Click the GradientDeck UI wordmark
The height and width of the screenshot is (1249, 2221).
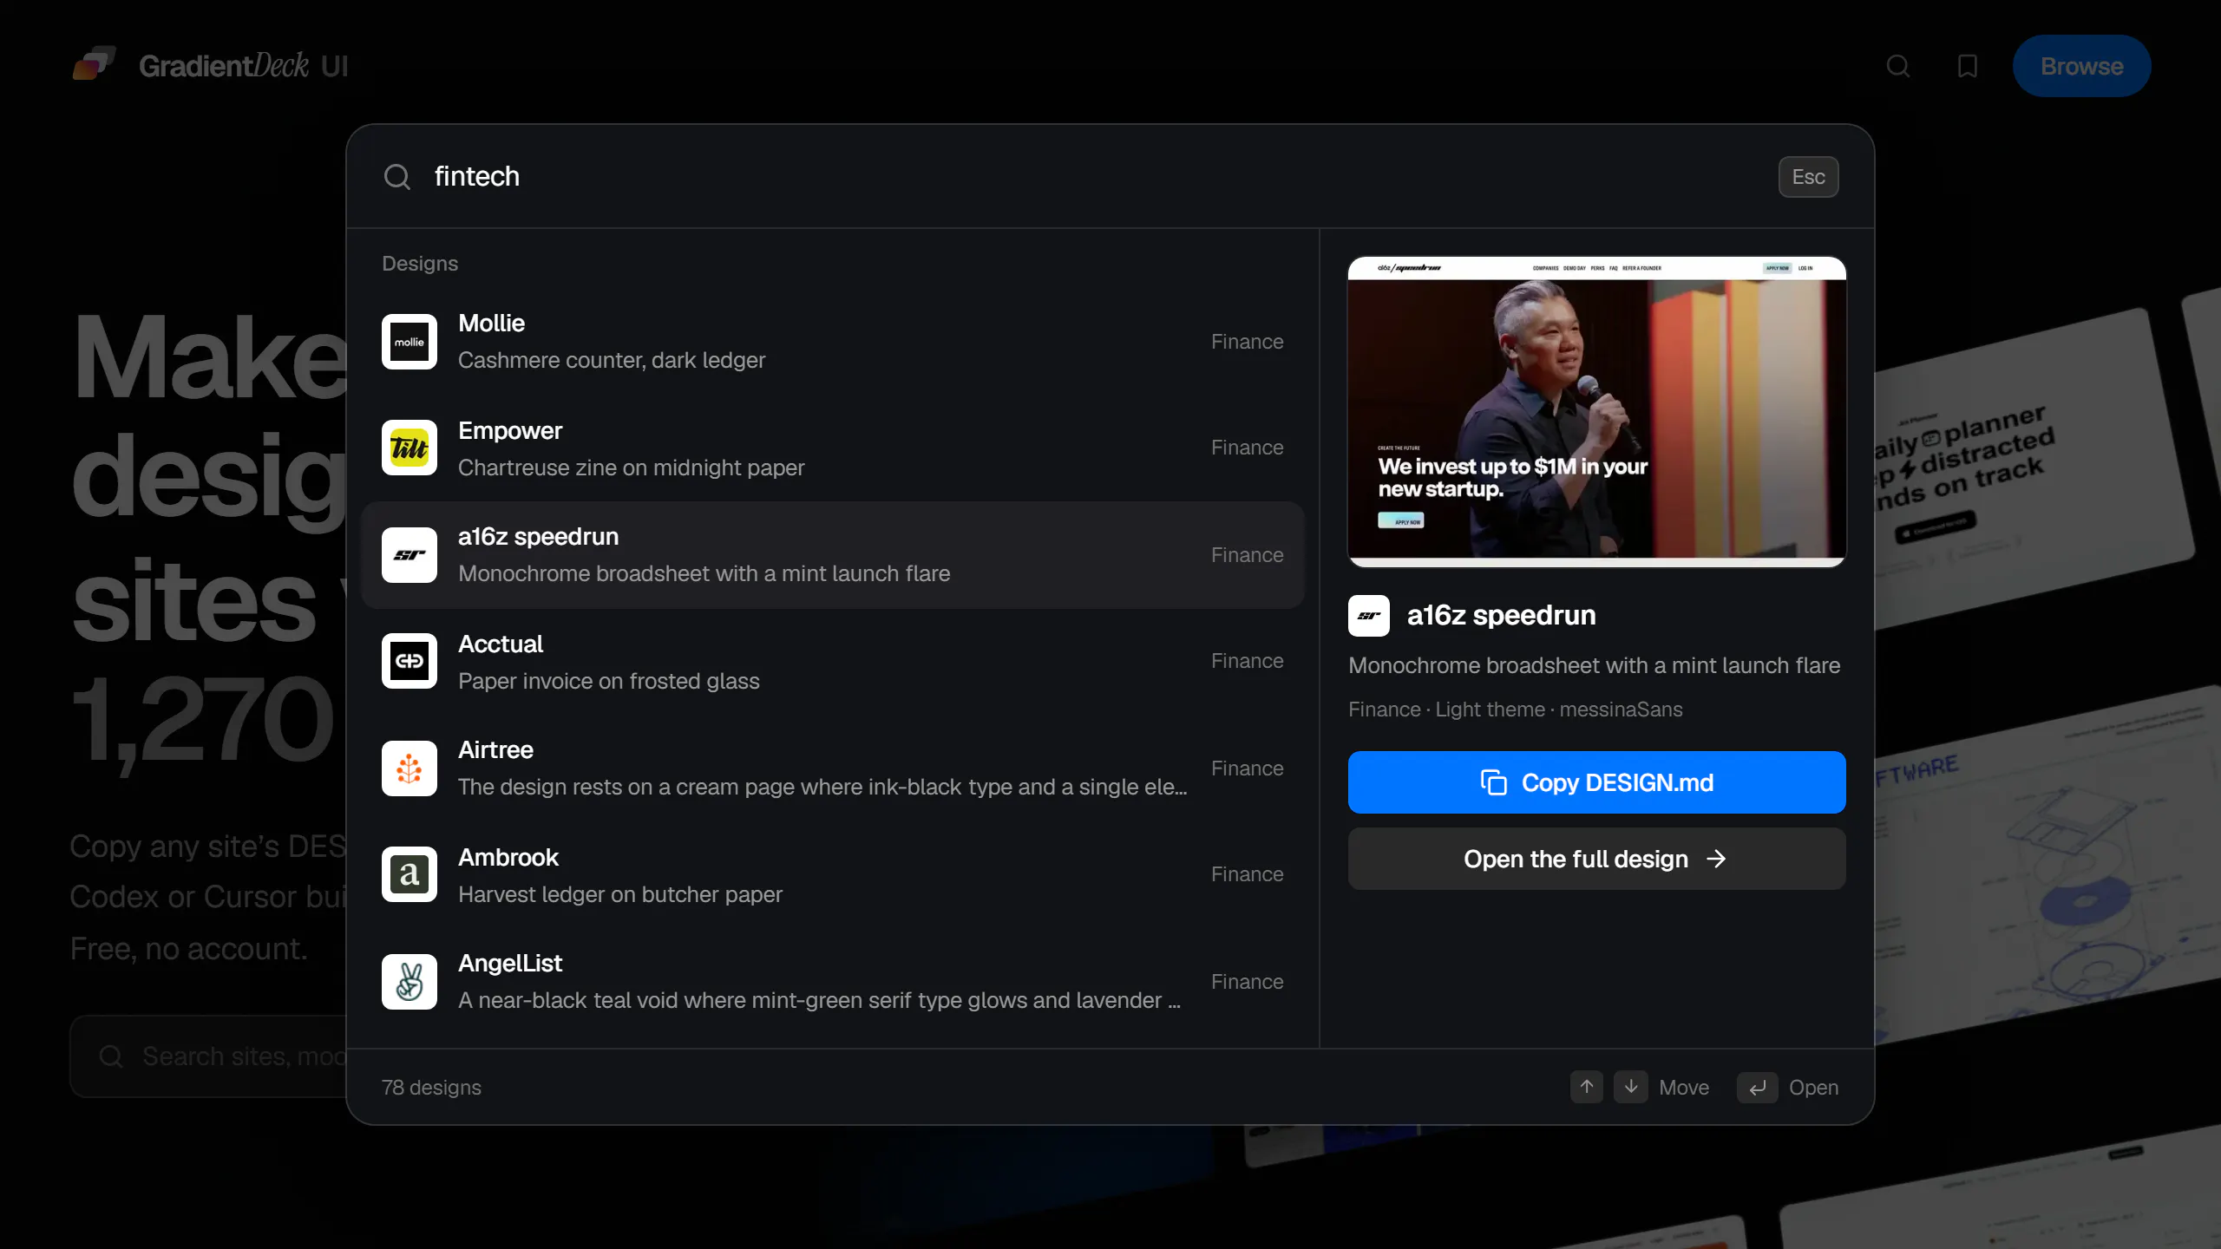(244, 66)
